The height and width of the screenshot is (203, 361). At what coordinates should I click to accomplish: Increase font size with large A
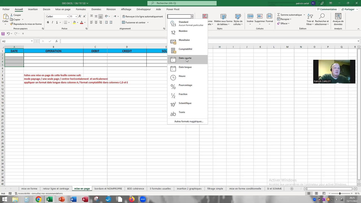pos(80,16)
